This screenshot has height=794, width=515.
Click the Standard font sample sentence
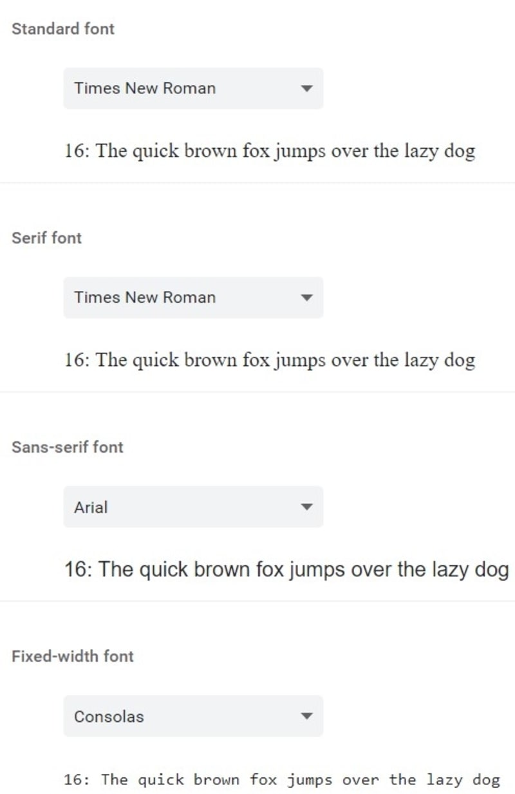[270, 150]
